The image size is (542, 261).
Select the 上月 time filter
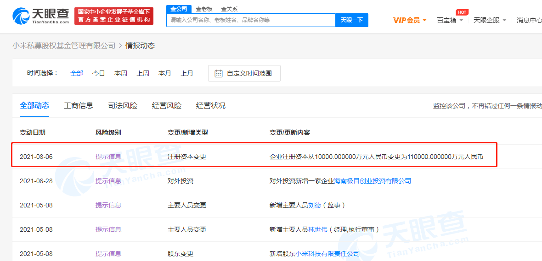pos(186,73)
